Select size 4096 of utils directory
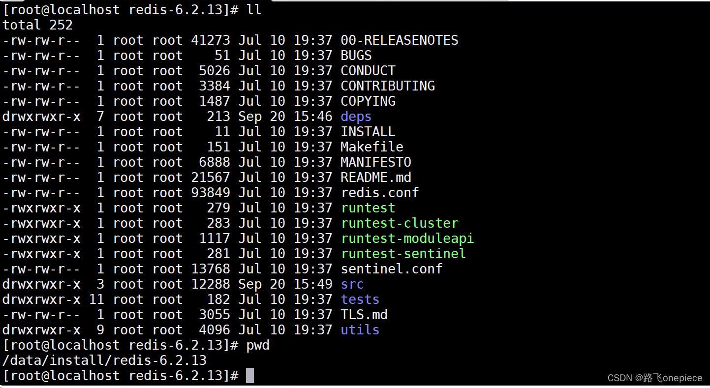710x388 pixels. (x=215, y=330)
